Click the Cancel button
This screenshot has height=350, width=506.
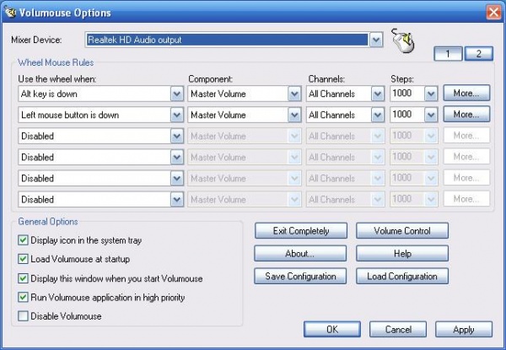[x=398, y=330]
